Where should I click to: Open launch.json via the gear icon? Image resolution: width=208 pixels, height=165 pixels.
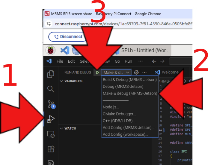(136, 72)
